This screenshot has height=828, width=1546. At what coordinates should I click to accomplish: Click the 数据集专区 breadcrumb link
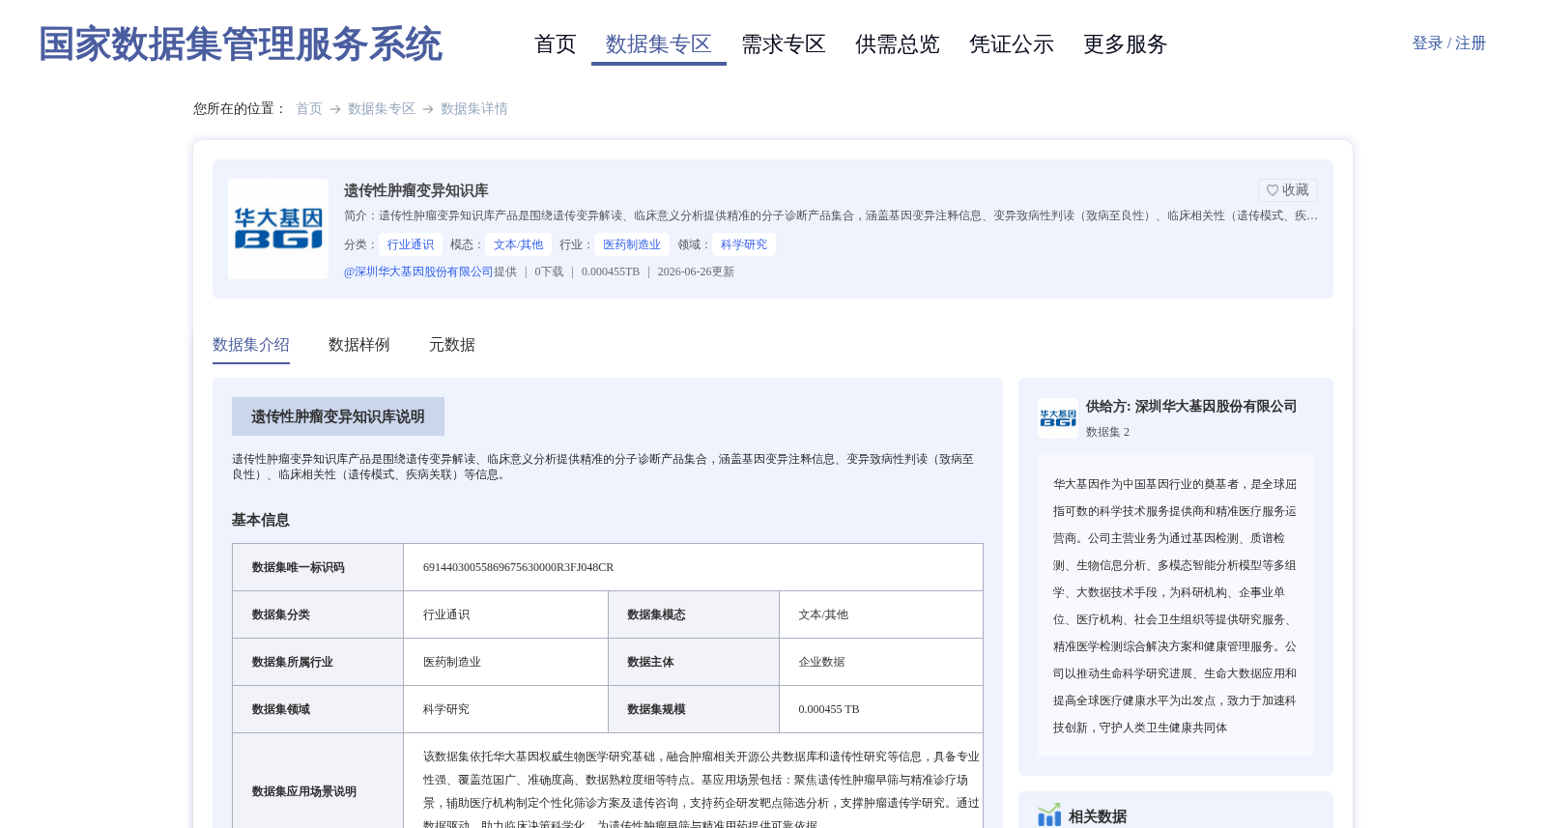pos(382,109)
